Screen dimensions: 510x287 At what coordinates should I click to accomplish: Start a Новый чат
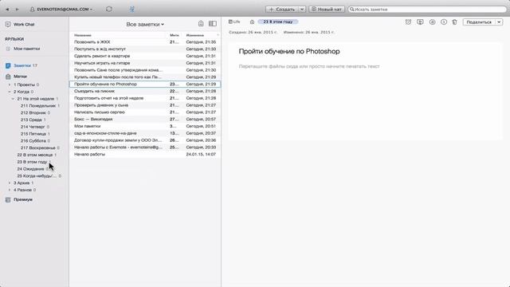tap(326, 10)
